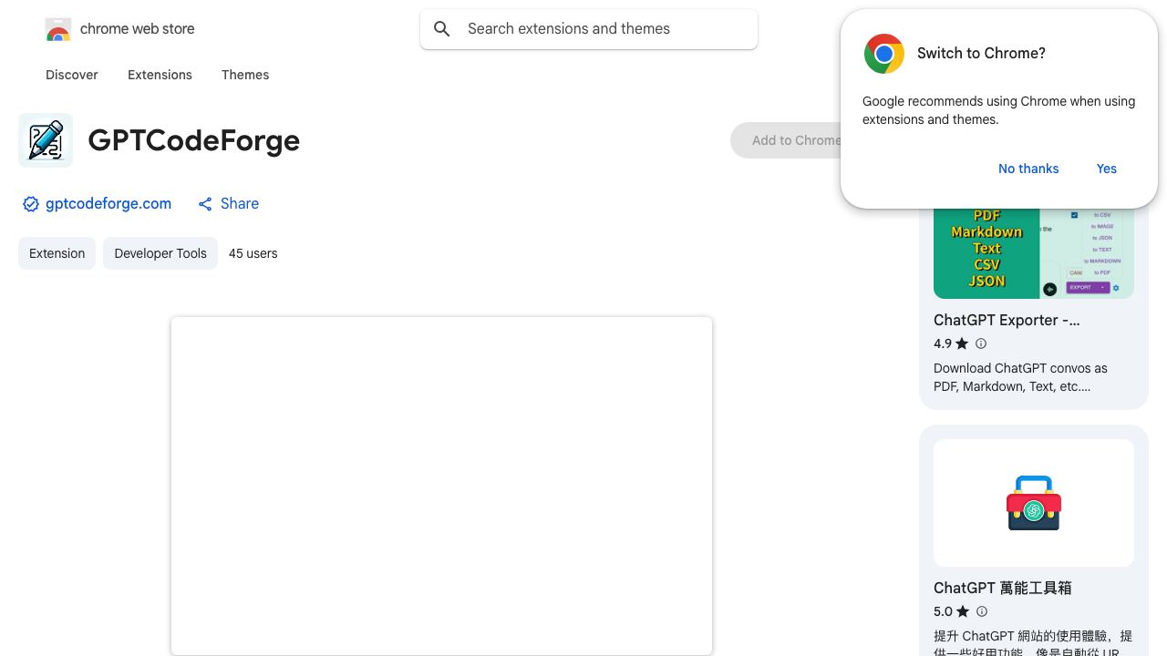This screenshot has width=1167, height=656.
Task: Open the ChatGPT 萬能工具箱 extension title
Action: click(1003, 589)
